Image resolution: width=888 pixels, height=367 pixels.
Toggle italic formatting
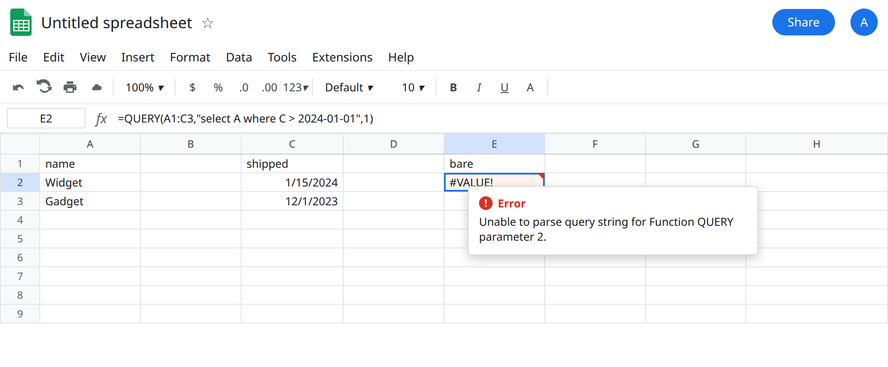[x=479, y=87]
